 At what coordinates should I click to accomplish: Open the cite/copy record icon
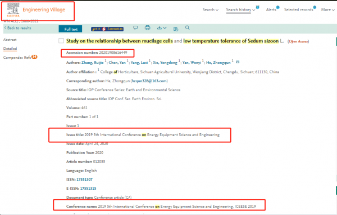(x=176, y=29)
